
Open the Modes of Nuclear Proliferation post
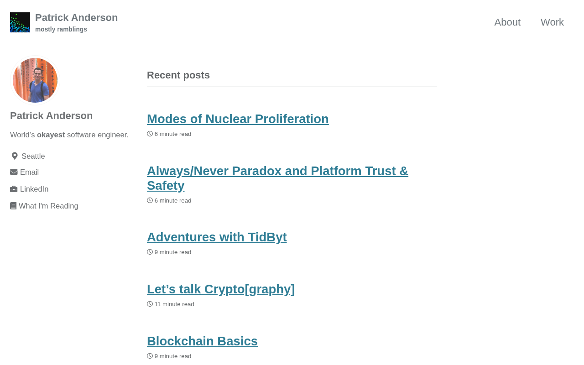point(238,119)
